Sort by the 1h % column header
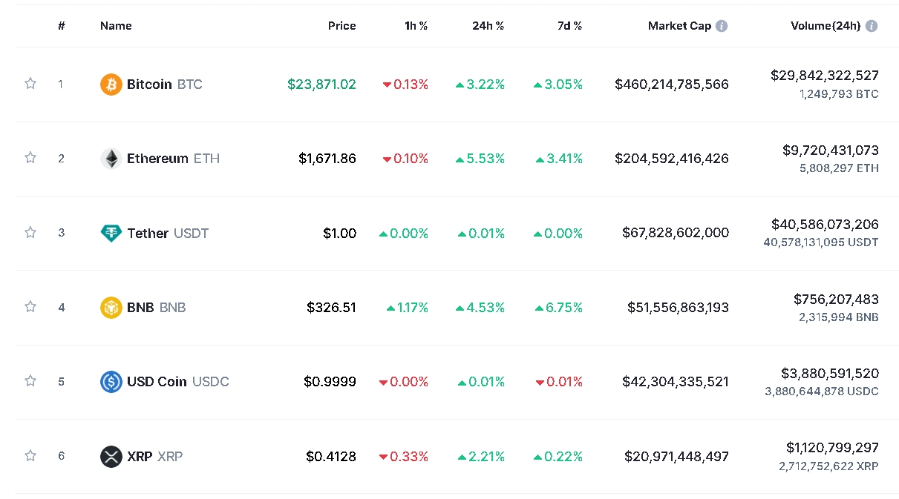899x499 pixels. (416, 26)
